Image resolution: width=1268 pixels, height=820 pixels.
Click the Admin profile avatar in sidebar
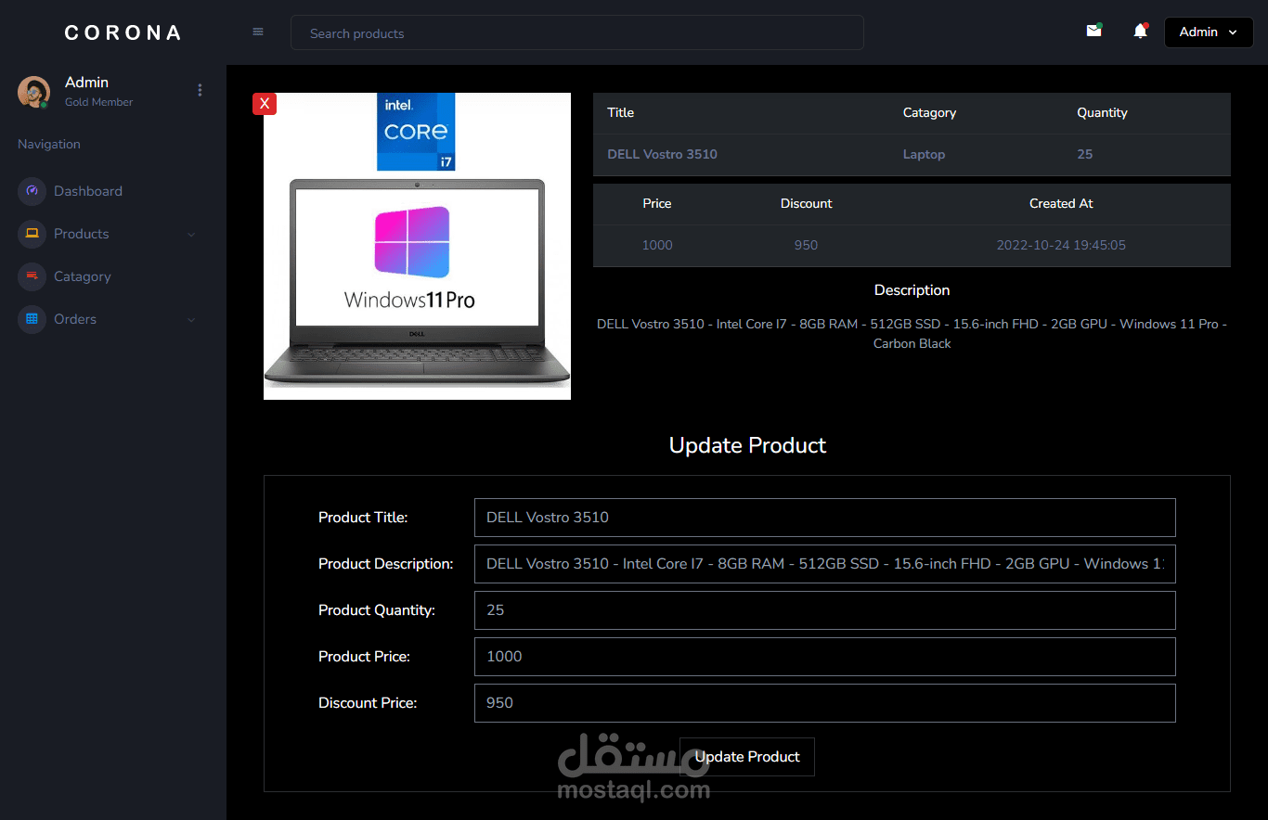pyautogui.click(x=33, y=92)
